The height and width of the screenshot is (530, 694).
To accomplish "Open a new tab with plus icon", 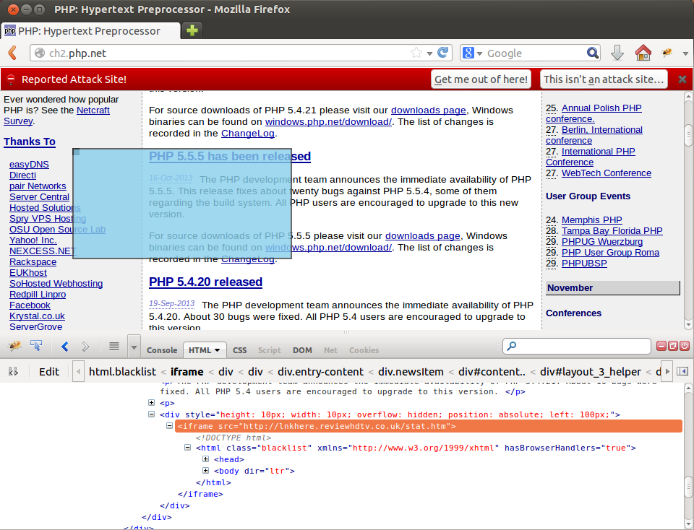I will coord(192,30).
